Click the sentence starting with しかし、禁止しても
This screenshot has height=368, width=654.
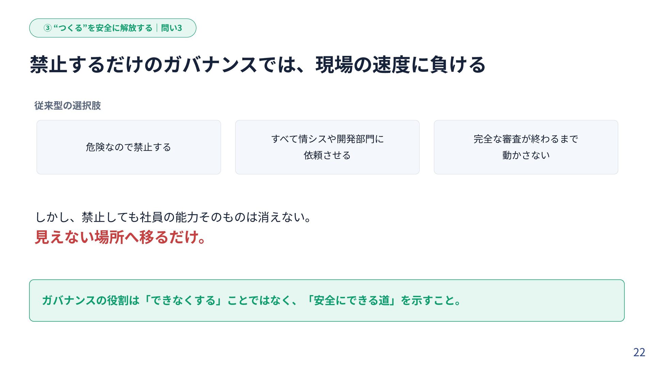[x=173, y=217]
